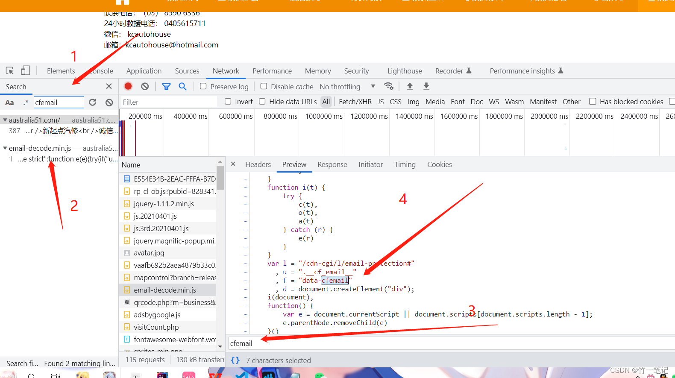Screen dimensions: 675x378
Task: Open the Elements tab
Action: [61, 71]
